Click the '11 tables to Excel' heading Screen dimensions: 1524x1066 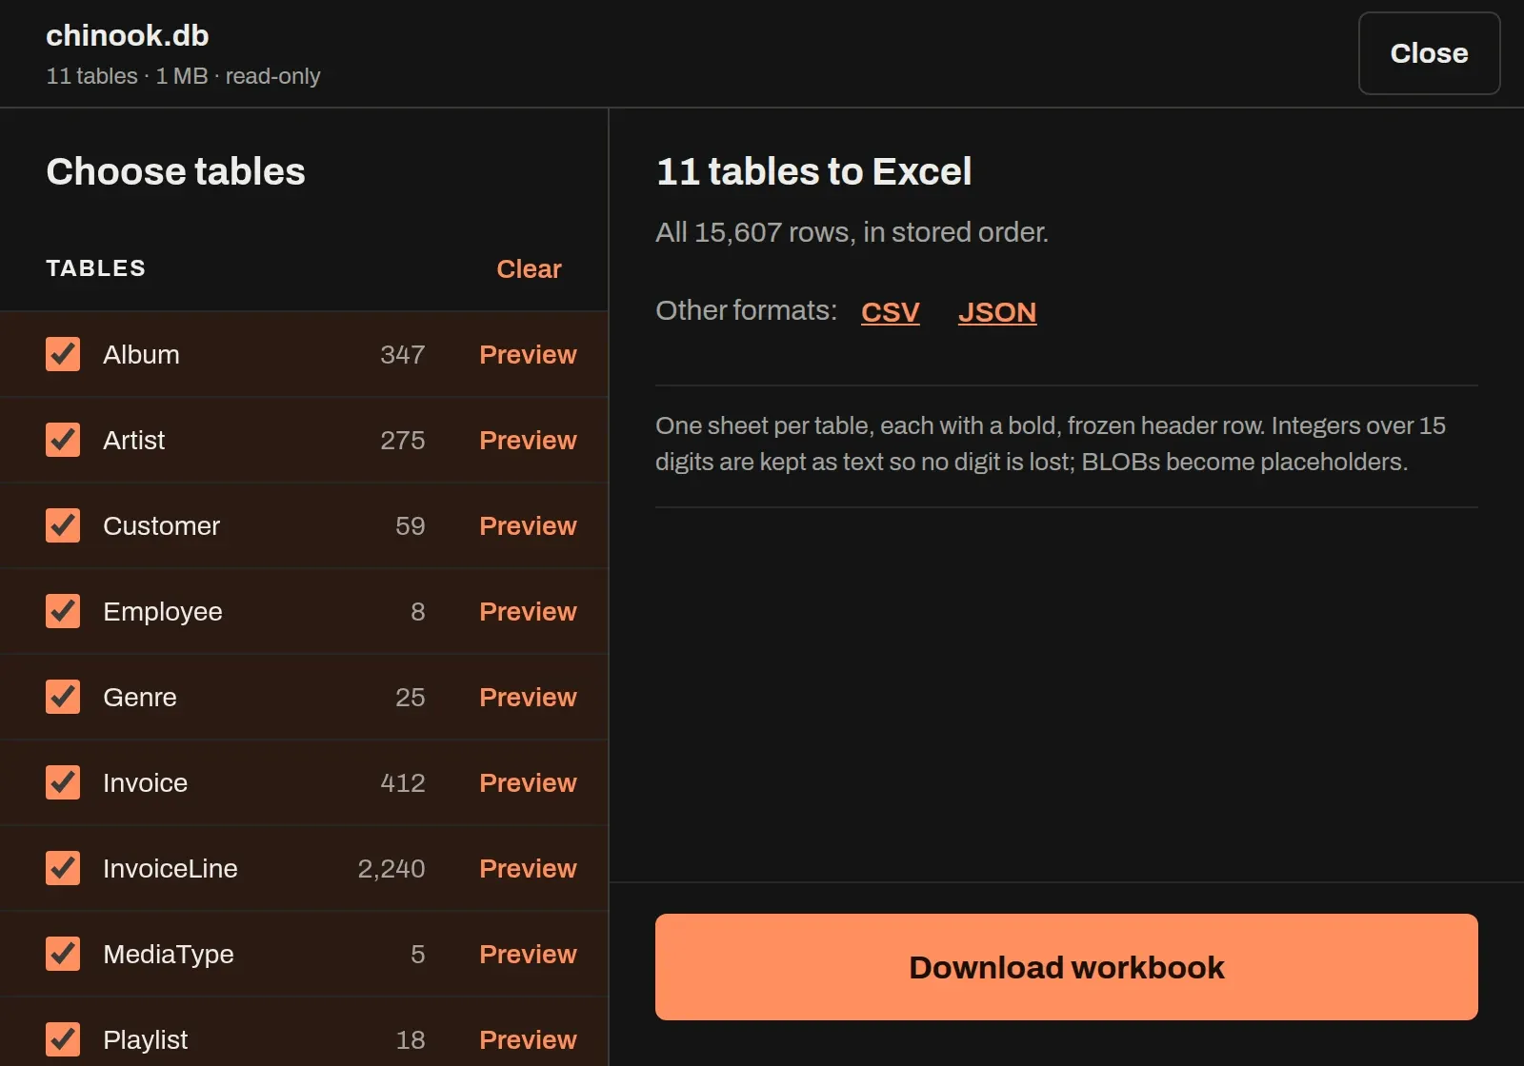click(814, 171)
